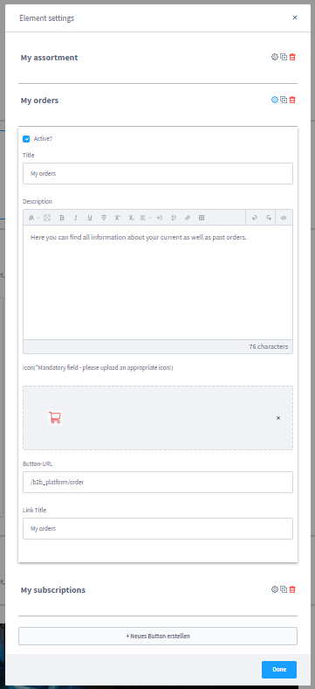Close the Element settings dialog
This screenshot has width=315, height=689.
pos(295,17)
